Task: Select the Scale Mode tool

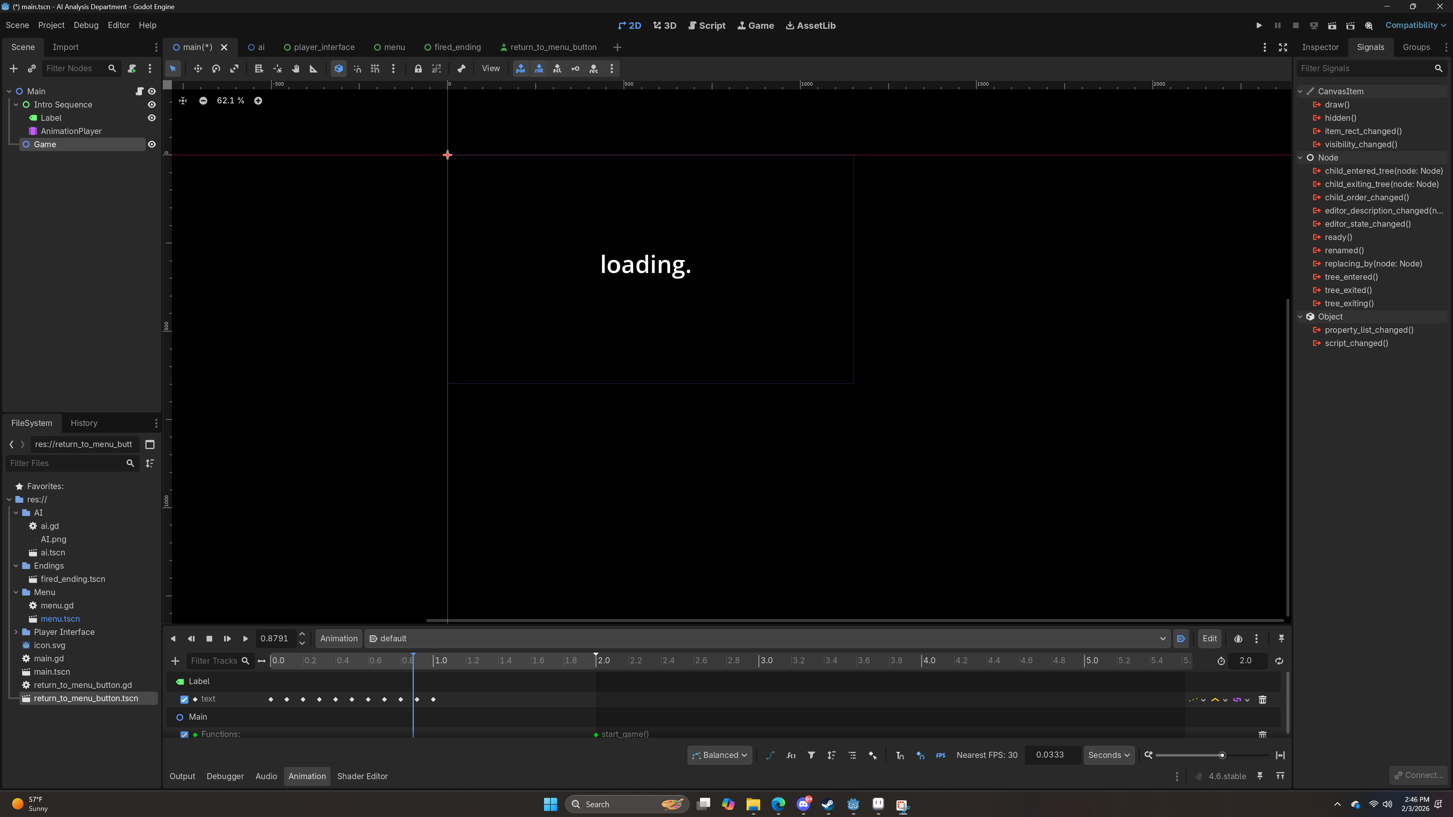Action: click(x=234, y=69)
